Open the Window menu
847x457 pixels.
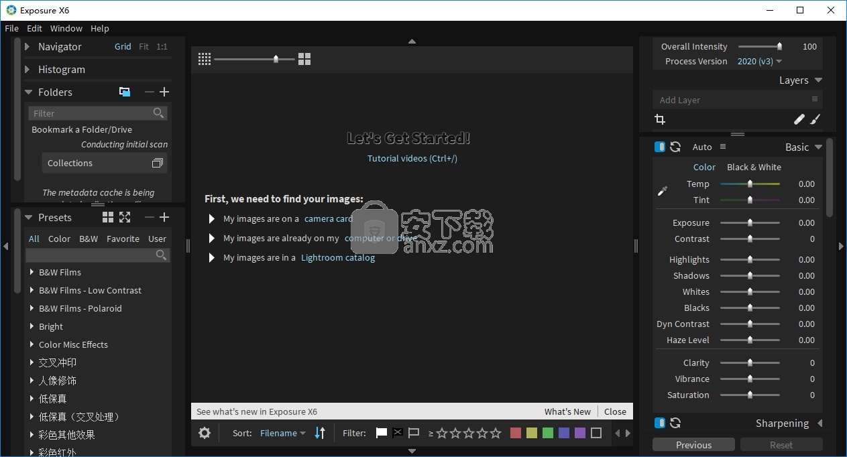(66, 28)
